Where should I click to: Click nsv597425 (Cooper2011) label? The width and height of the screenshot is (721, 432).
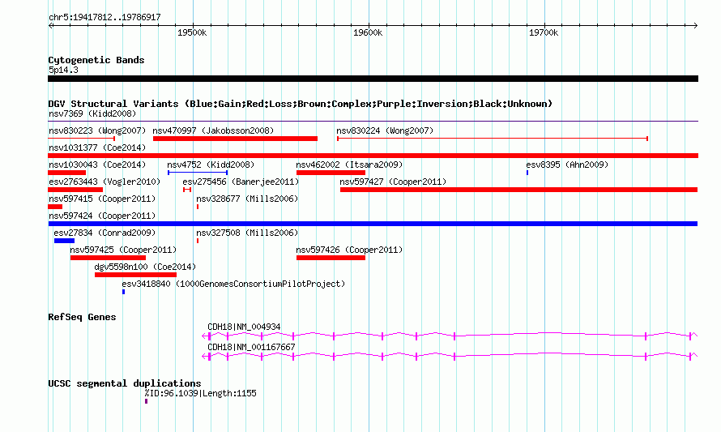(x=123, y=250)
